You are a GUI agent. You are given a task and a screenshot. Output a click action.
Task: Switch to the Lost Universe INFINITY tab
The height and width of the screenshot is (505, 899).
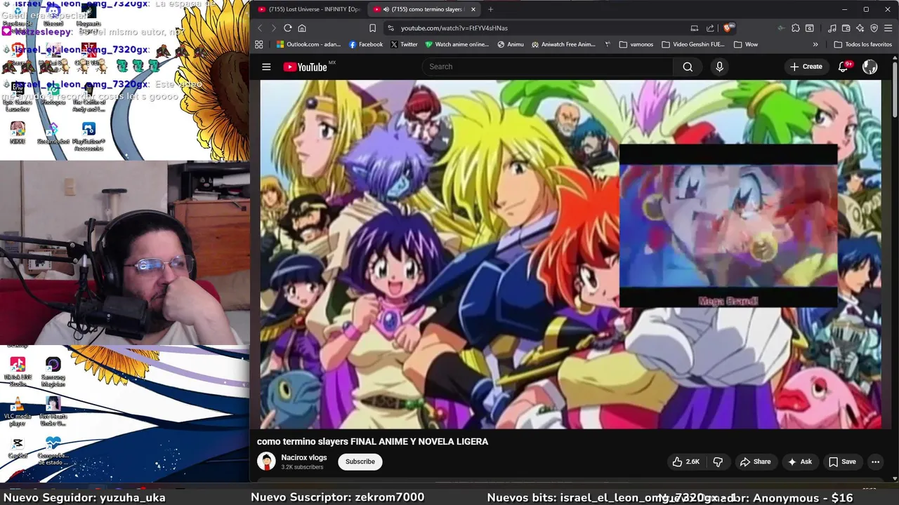tap(308, 9)
